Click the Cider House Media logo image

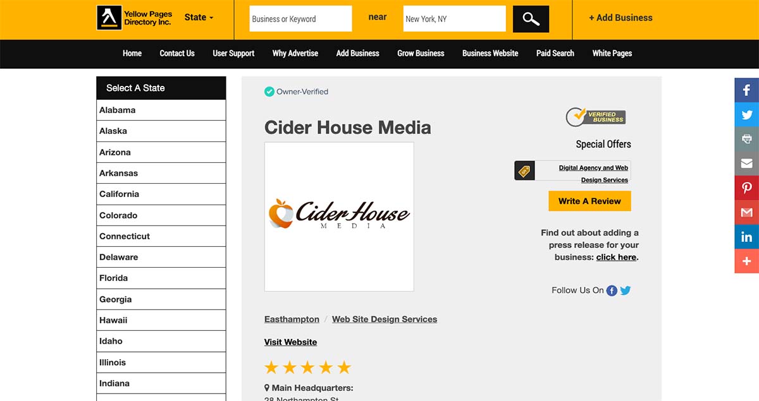point(339,216)
